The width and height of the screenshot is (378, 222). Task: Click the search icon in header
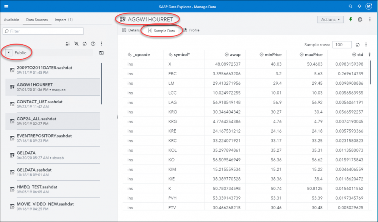350,6
